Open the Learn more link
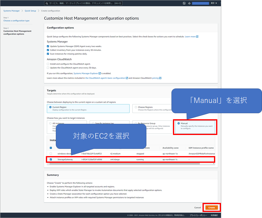Screen dimensions: 262x218 click(x=190, y=37)
